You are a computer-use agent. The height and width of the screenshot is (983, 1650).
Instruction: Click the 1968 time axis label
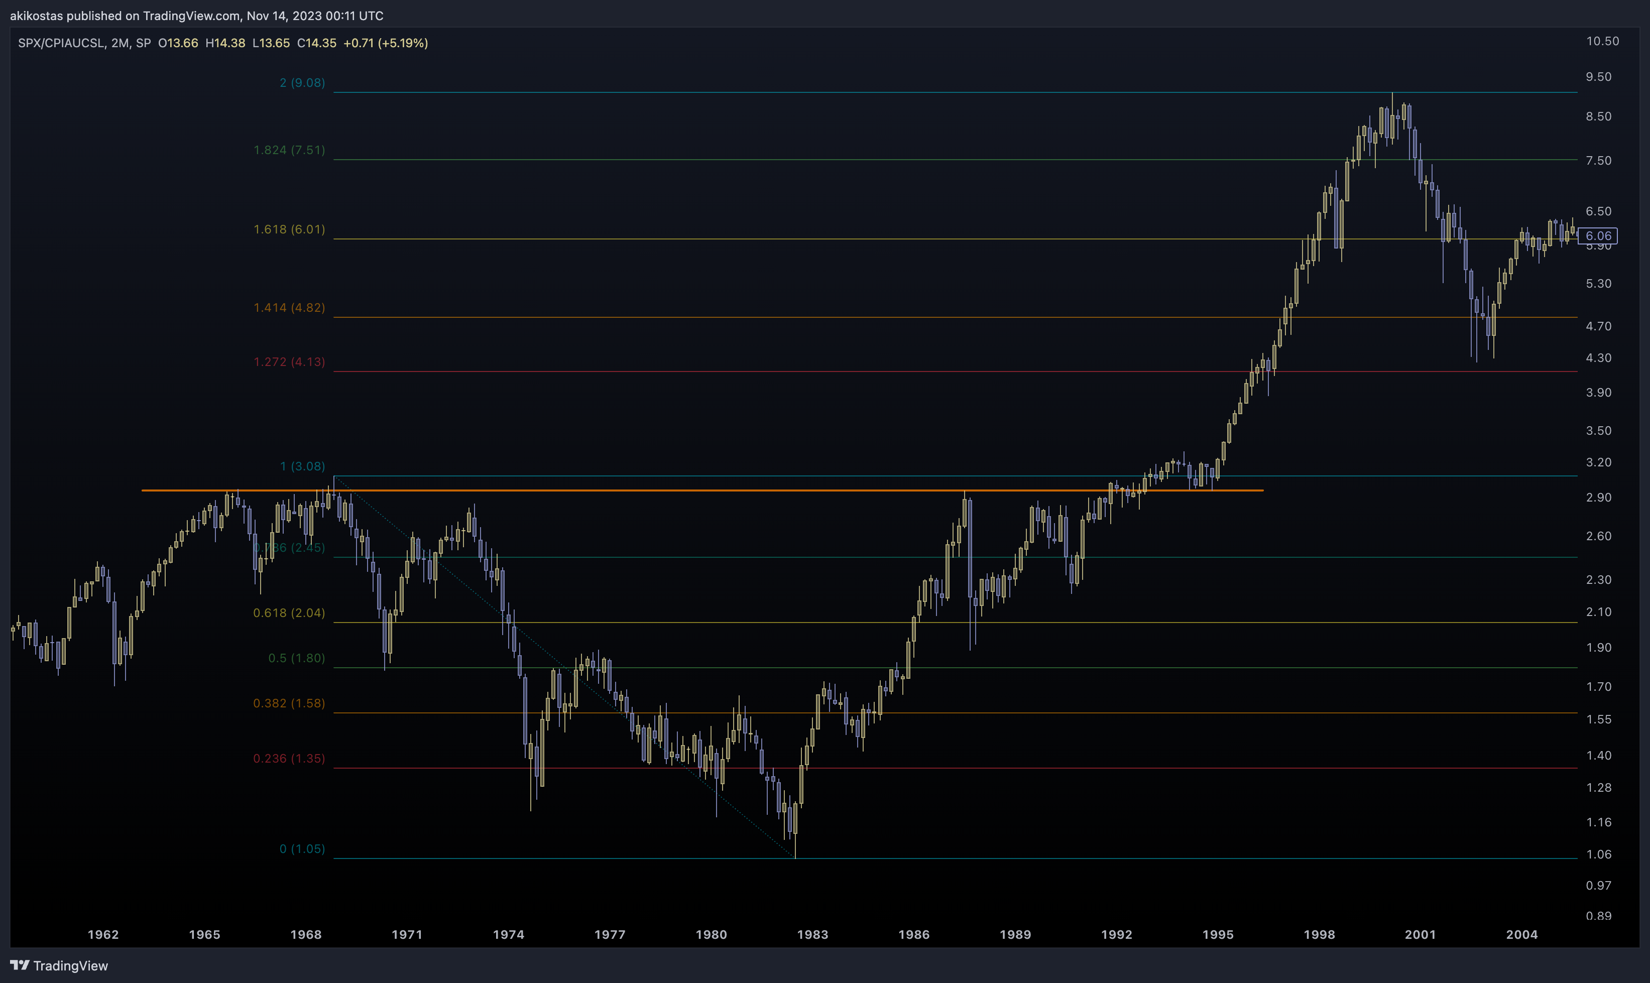point(306,935)
